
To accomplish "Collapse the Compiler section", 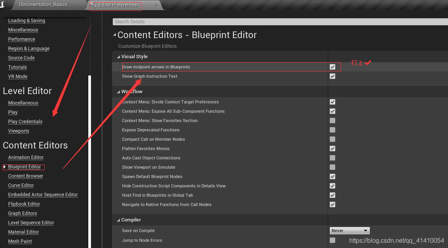I will (x=118, y=220).
